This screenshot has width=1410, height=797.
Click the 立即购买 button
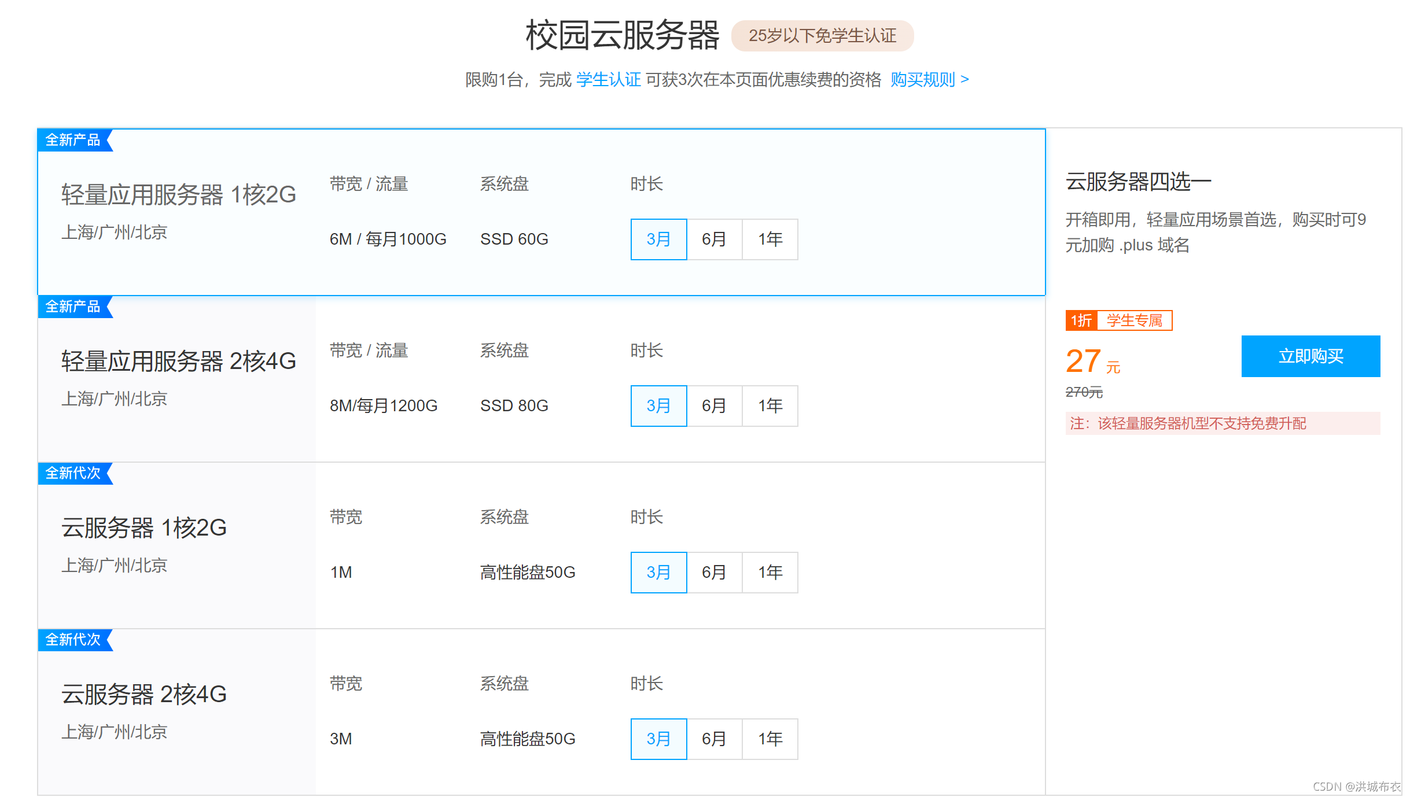tap(1310, 356)
